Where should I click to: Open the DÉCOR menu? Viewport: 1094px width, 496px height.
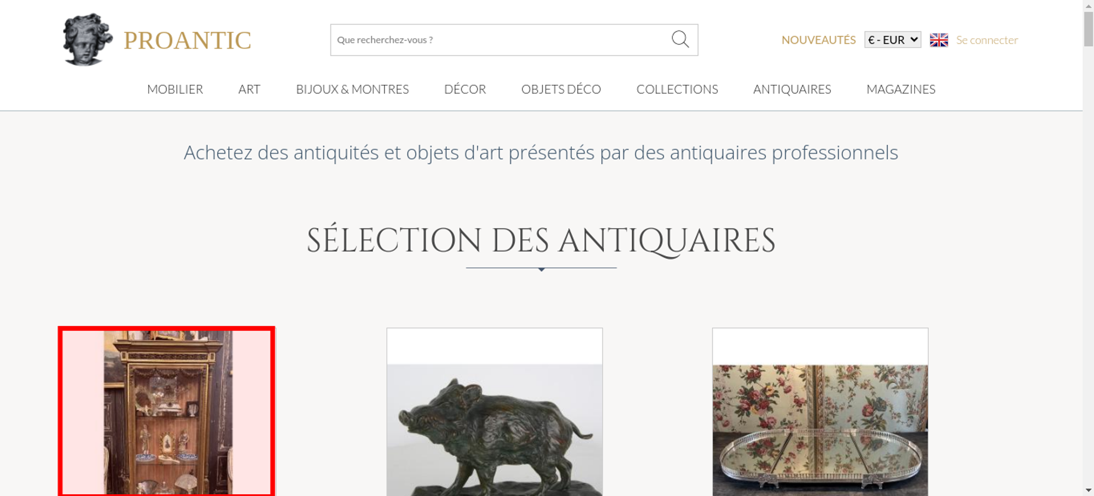tap(465, 89)
